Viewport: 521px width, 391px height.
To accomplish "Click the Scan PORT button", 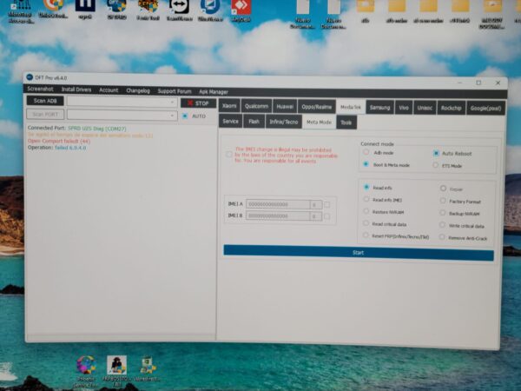I will tap(45, 114).
